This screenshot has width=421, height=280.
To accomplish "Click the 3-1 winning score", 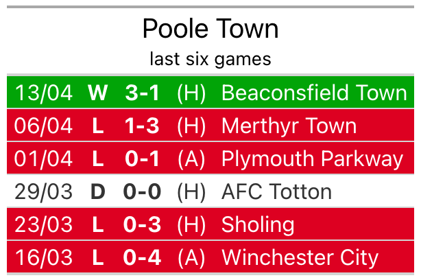I will click(143, 93).
